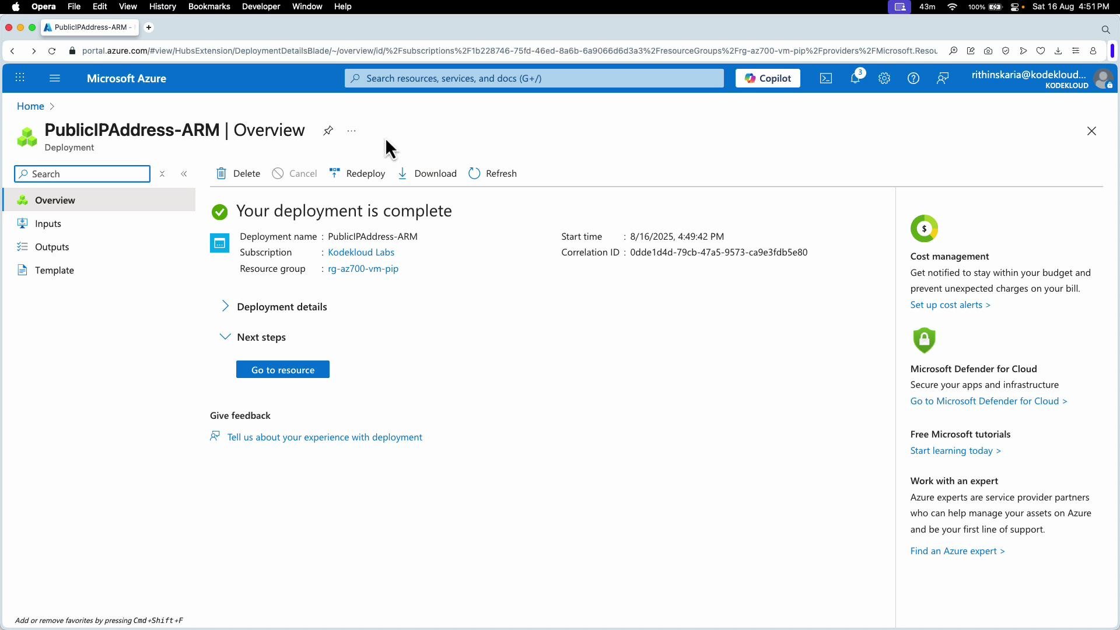Open a new browser tab

click(x=149, y=27)
